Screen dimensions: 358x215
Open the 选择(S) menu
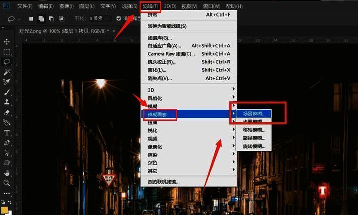129,6
